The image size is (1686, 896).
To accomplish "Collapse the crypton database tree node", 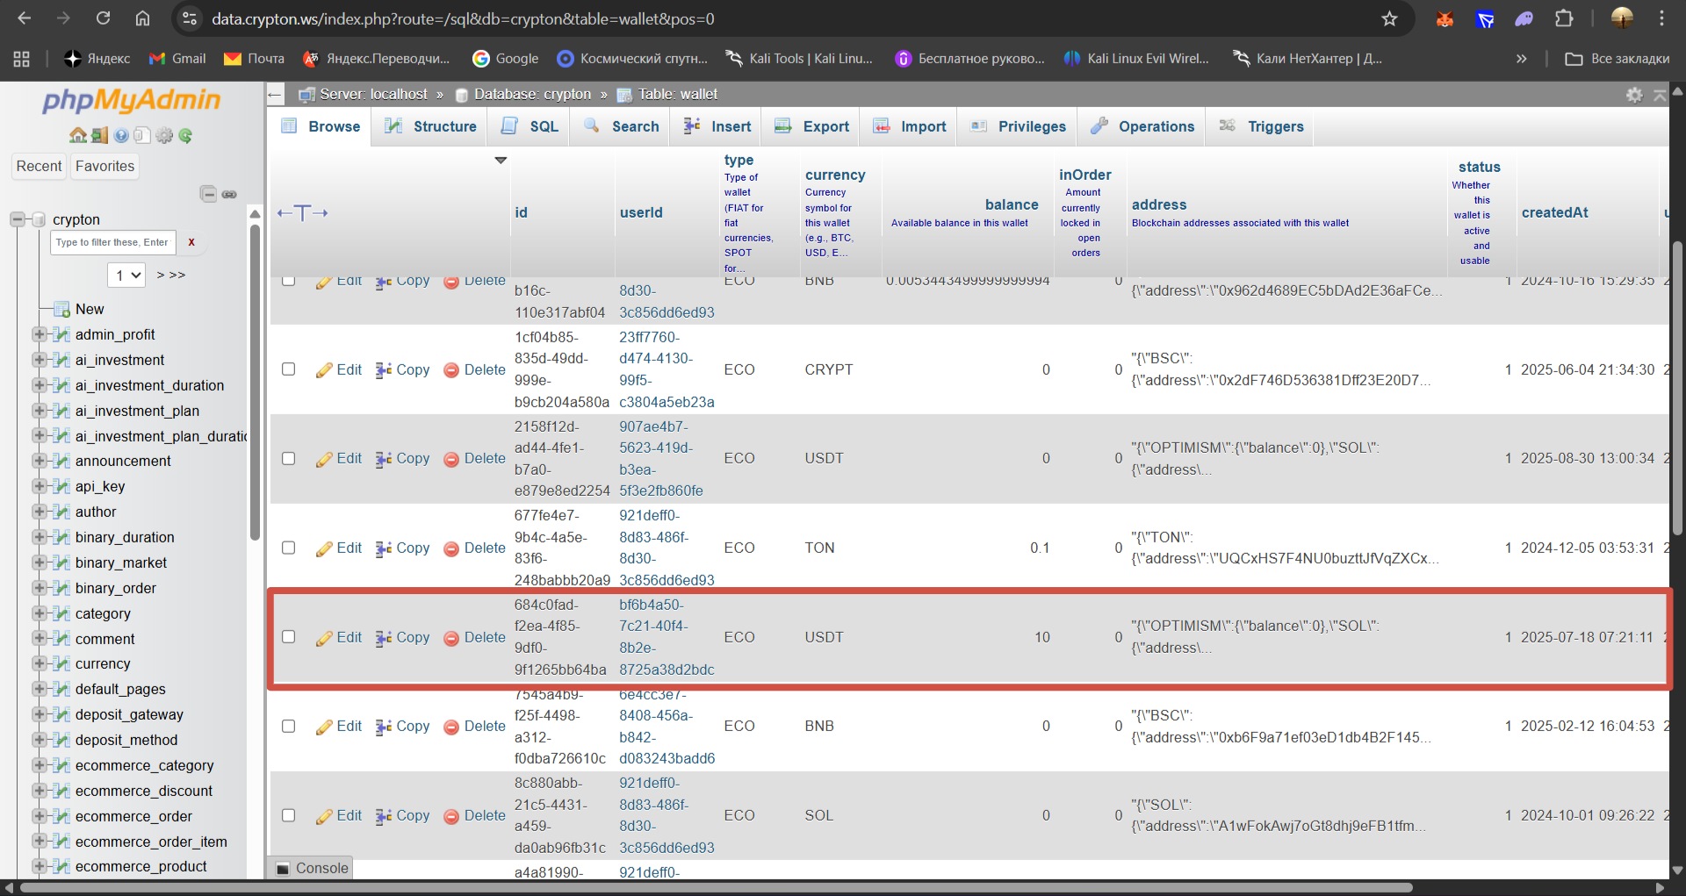I will [x=18, y=219].
